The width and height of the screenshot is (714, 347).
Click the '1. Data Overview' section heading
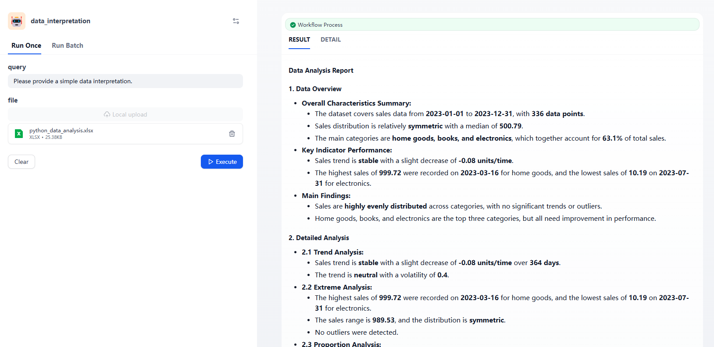pos(315,89)
